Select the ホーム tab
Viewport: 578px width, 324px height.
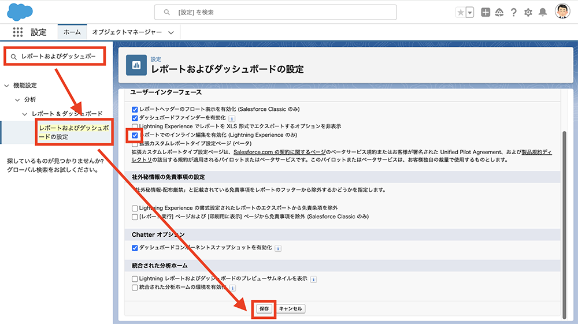click(x=72, y=32)
